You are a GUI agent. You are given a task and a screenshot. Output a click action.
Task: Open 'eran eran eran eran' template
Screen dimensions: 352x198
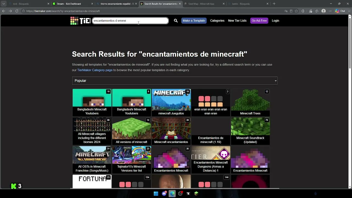(211, 102)
